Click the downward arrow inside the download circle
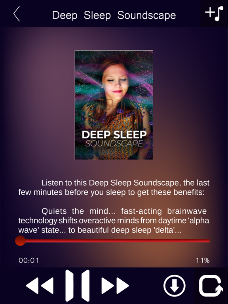Image resolution: width=228 pixels, height=304 pixels. click(174, 286)
